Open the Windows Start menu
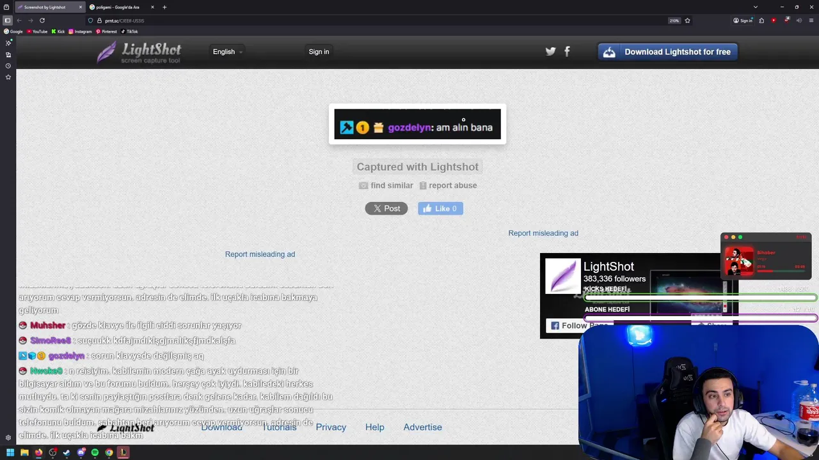This screenshot has width=819, height=460. [10, 452]
